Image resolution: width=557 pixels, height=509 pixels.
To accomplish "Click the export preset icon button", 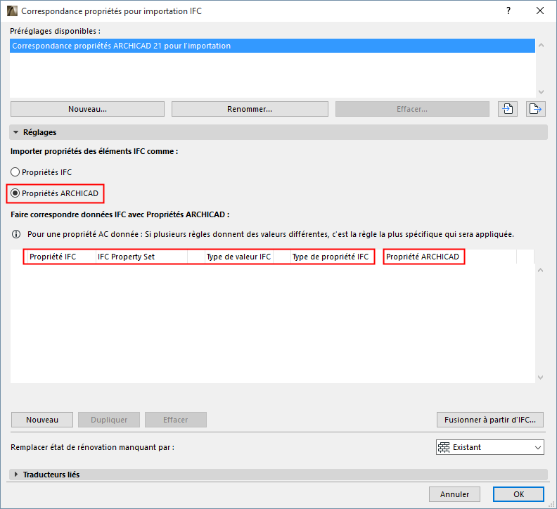I will (x=535, y=109).
